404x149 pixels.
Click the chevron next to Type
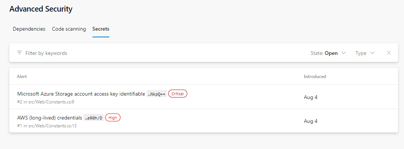(x=372, y=53)
